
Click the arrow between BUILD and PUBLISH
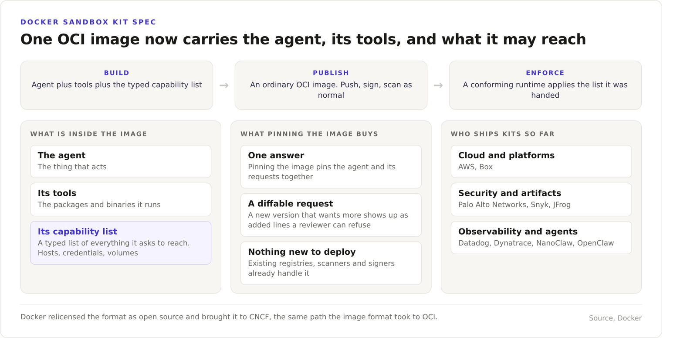pos(224,85)
